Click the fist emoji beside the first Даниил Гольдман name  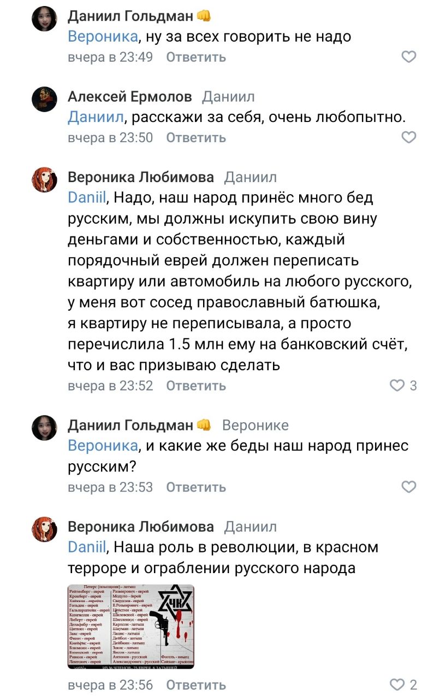click(203, 16)
